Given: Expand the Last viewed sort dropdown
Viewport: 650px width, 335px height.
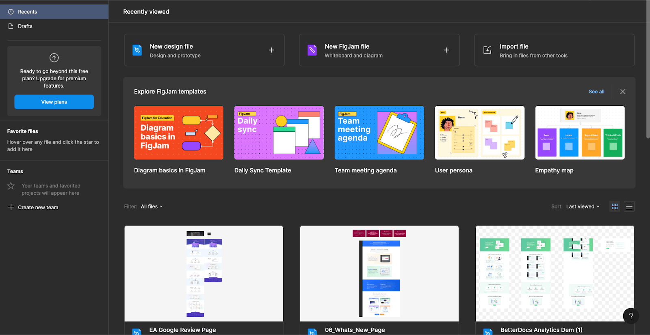Looking at the screenshot, I should pos(583,206).
